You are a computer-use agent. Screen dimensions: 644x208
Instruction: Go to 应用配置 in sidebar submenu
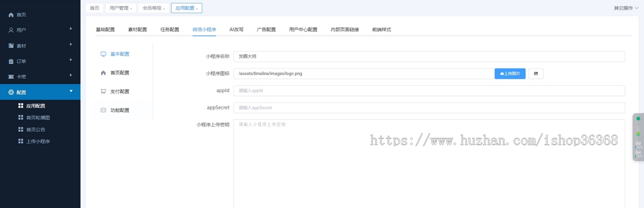click(x=35, y=106)
